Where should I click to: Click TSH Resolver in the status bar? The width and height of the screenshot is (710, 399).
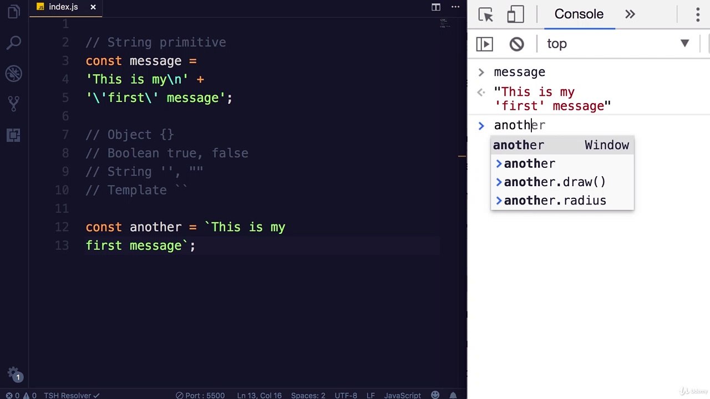click(x=72, y=395)
